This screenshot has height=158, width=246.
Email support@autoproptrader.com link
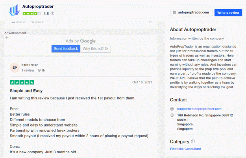[x=199, y=109]
